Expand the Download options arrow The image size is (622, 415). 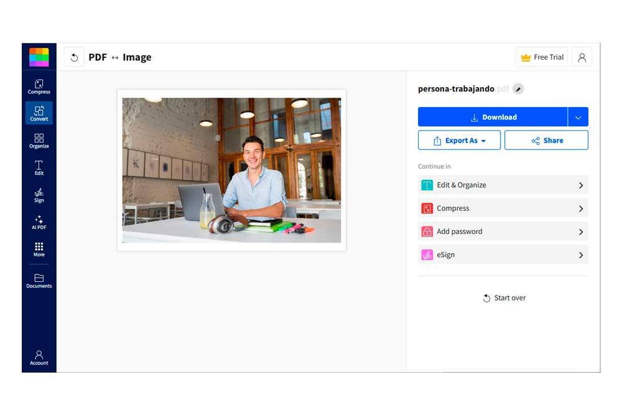(578, 117)
